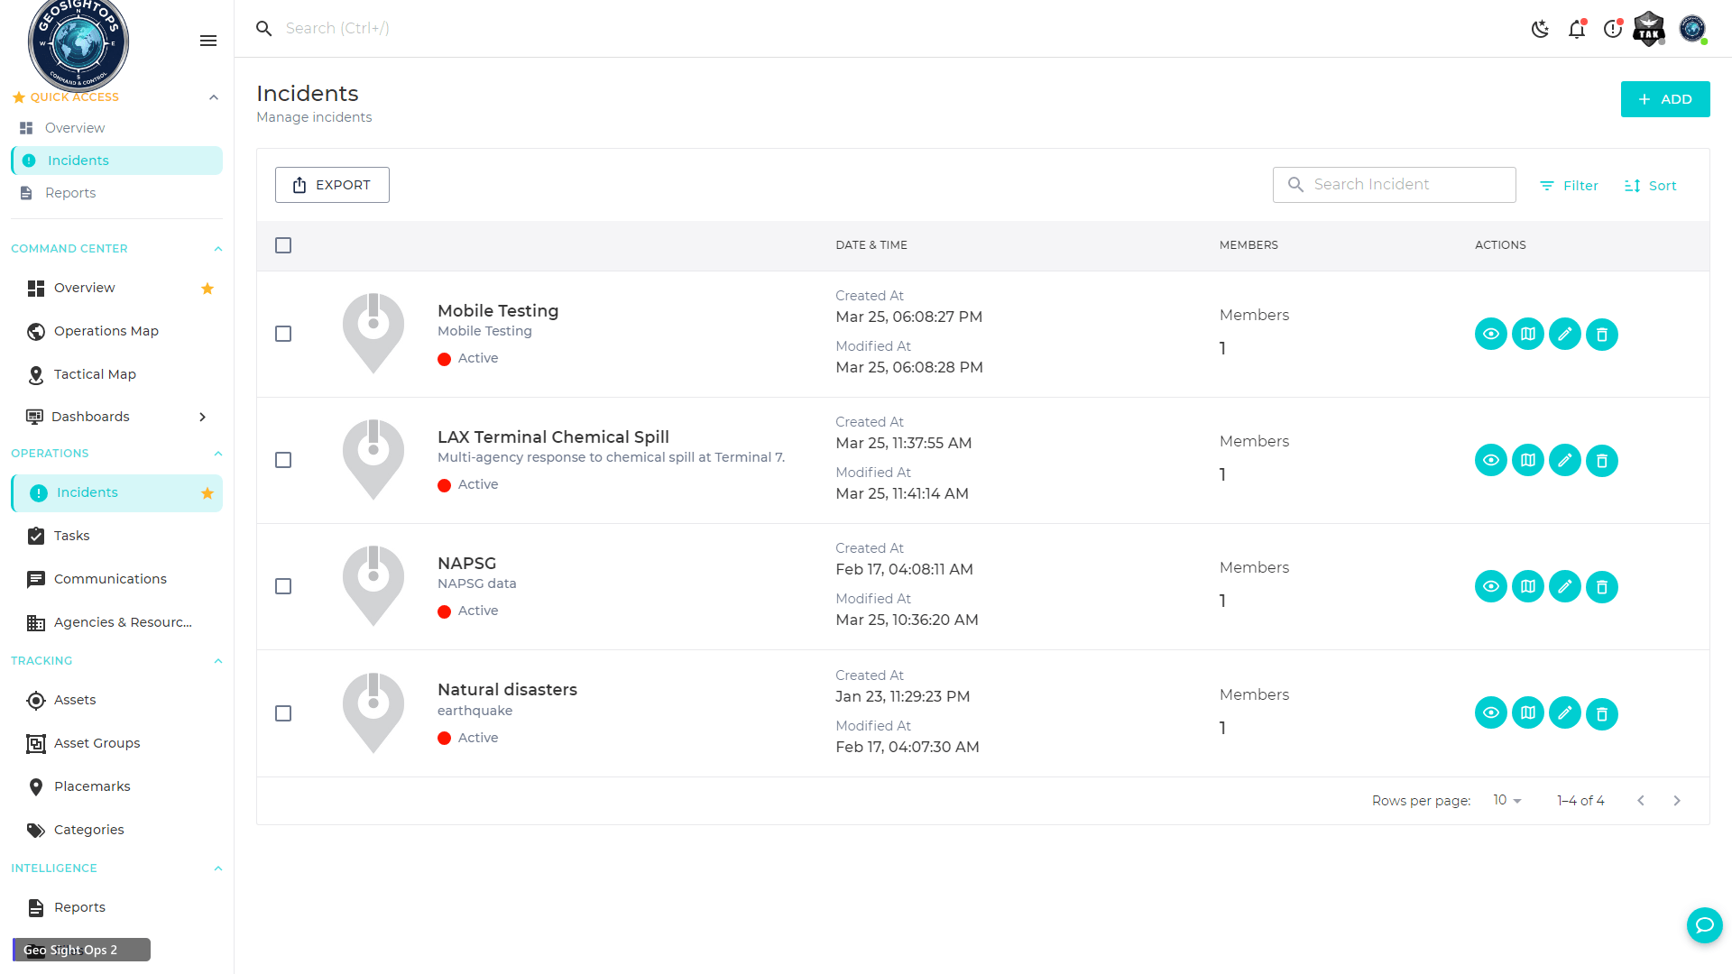Open the Tasks section under Operations
Screen dimensions: 1732x974
(72, 535)
